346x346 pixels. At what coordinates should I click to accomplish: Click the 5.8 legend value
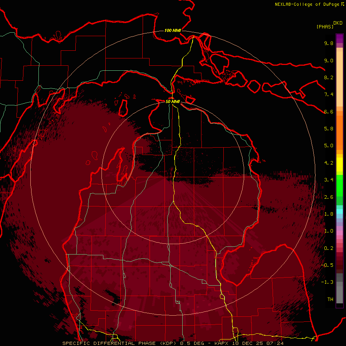[329, 129]
